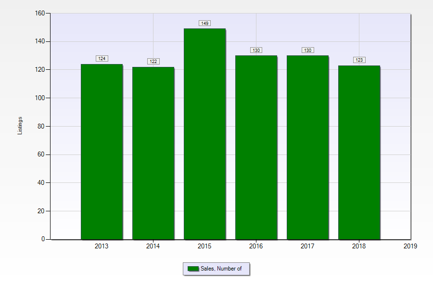Click the 60 y-axis label

point(41,155)
